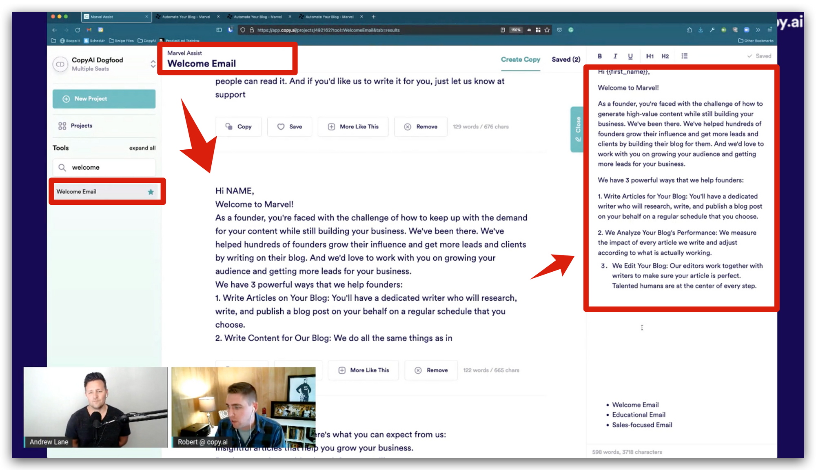Reset the 150% zoom level badge
The image size is (816, 470).
(516, 30)
